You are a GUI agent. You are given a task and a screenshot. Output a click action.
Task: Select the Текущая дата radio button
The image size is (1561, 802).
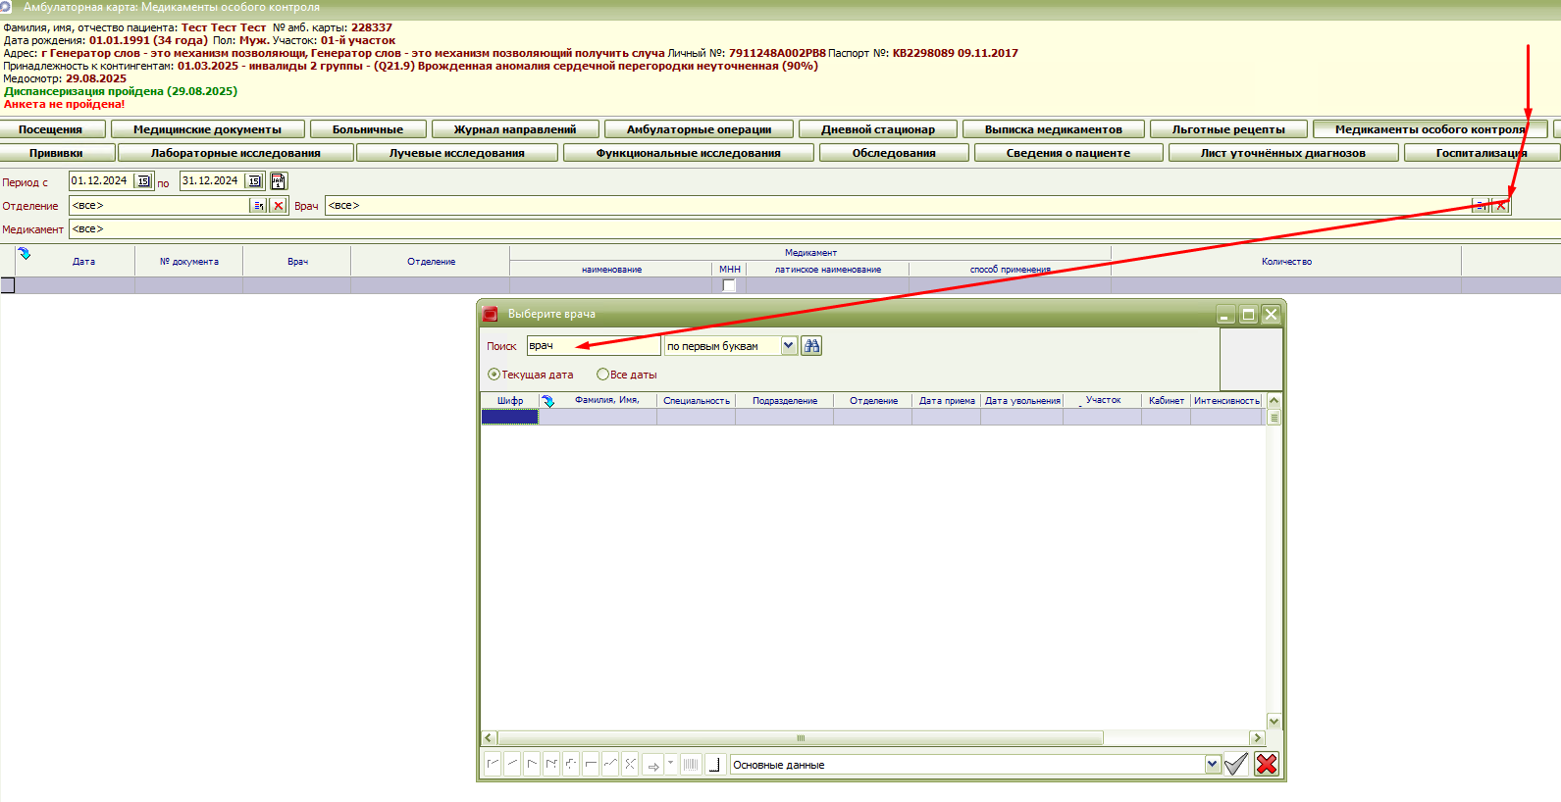pyautogui.click(x=494, y=375)
